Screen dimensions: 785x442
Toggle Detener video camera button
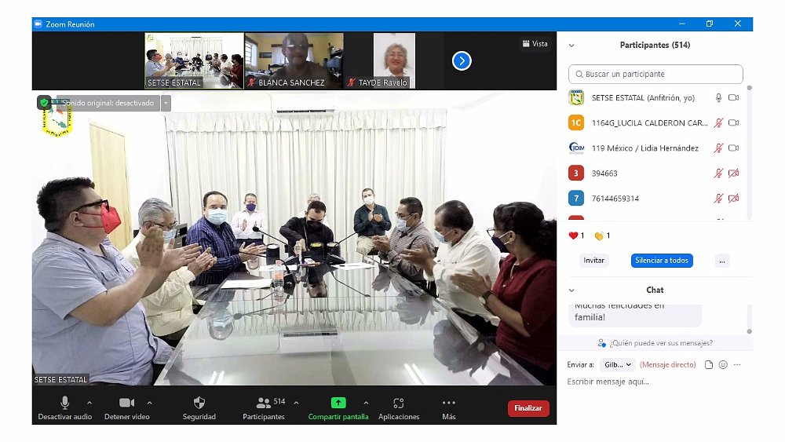[126, 403]
